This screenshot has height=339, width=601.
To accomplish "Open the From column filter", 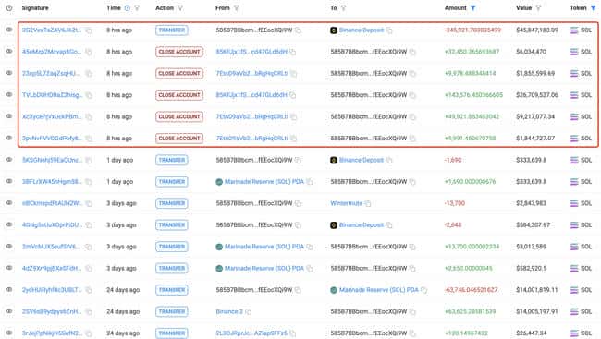I will (x=237, y=8).
